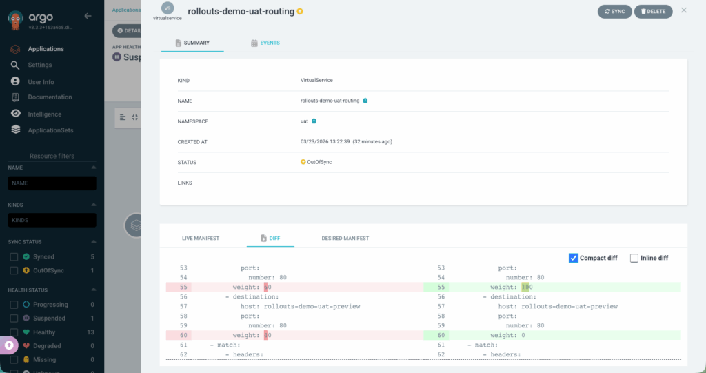Click the Progressing circle icon
Image resolution: width=706 pixels, height=373 pixels.
click(x=26, y=305)
